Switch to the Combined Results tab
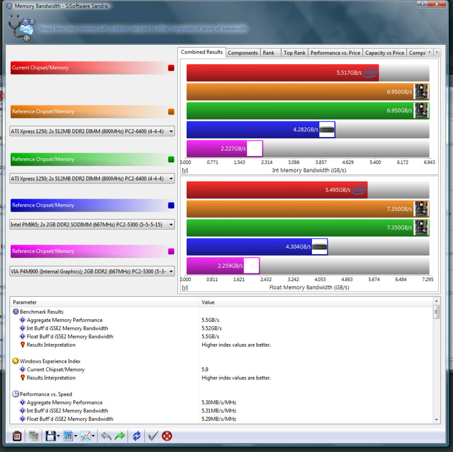 tap(202, 52)
